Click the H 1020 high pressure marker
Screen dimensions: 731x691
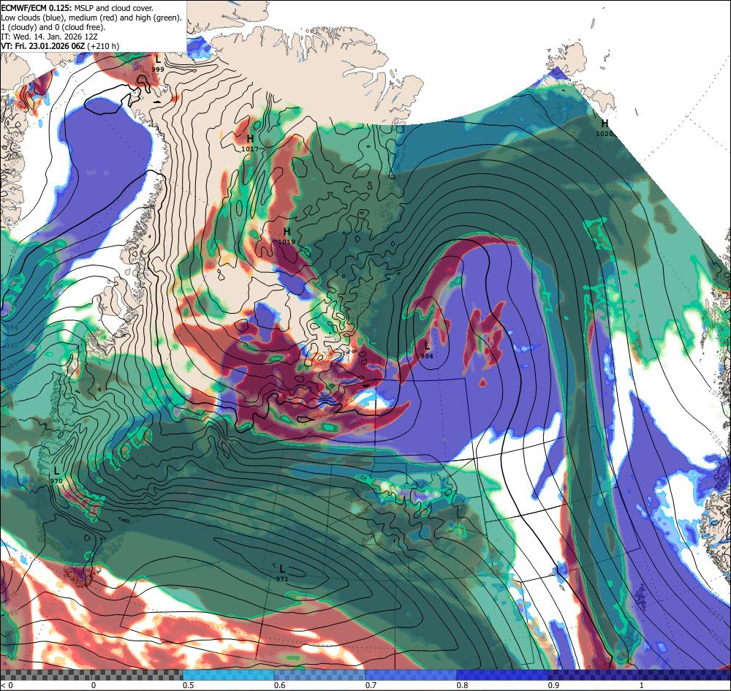coord(605,127)
